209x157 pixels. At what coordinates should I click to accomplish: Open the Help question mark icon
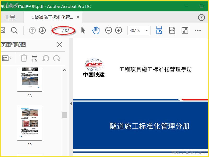pyautogui.click(x=201, y=17)
